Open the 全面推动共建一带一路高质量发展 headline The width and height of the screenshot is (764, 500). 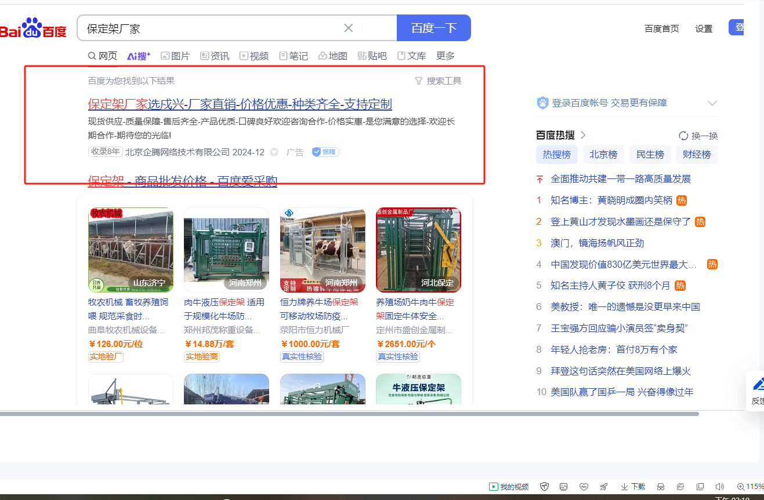[621, 179]
